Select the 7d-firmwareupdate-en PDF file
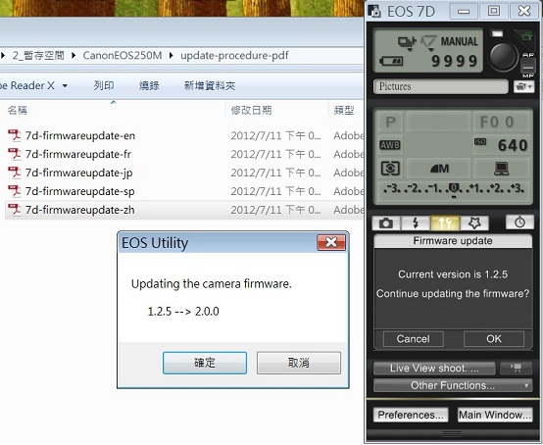Image resolution: width=543 pixels, height=445 pixels. pyautogui.click(x=80, y=135)
